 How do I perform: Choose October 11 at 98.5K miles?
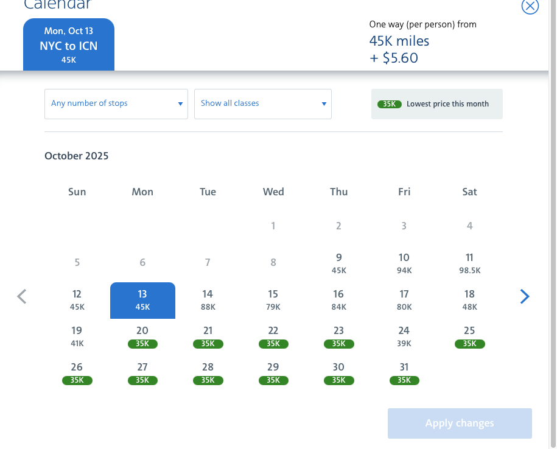(x=469, y=263)
